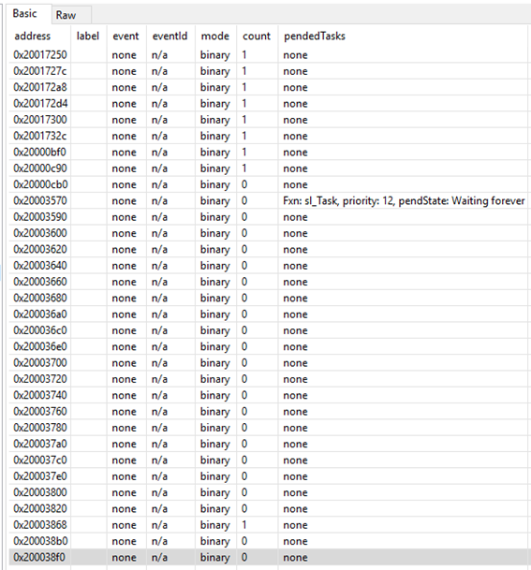Select row with address 0x20003780

(269, 428)
